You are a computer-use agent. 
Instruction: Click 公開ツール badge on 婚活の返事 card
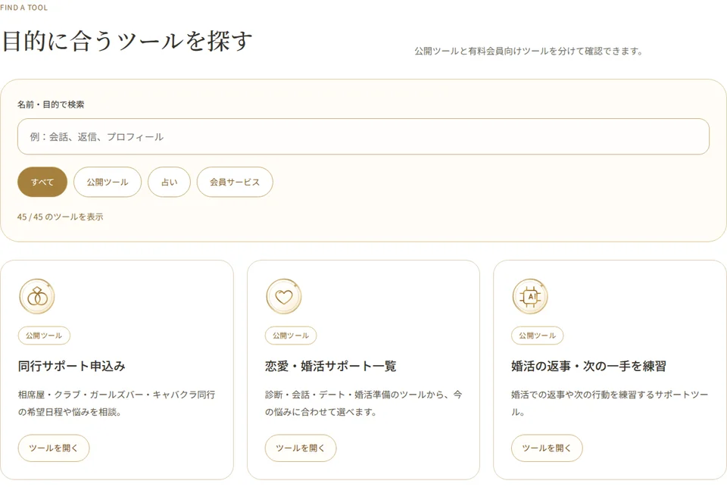(x=538, y=336)
